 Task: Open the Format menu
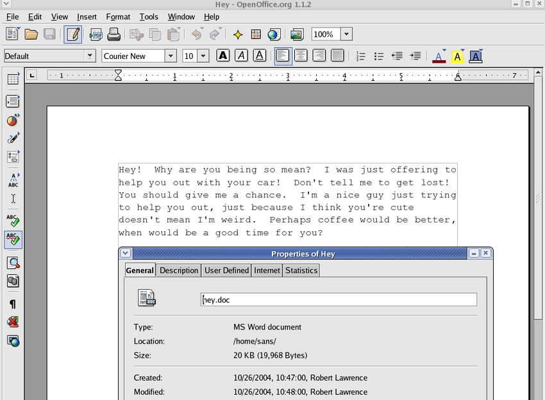[118, 17]
